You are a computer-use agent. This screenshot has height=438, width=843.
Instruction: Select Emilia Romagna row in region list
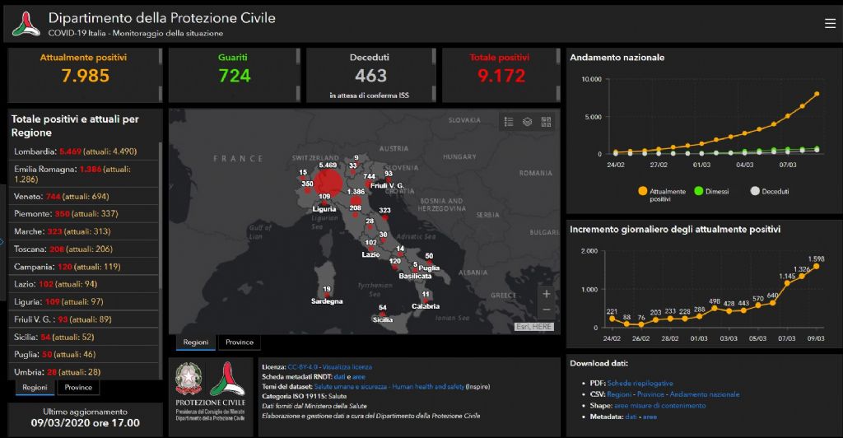[83, 174]
